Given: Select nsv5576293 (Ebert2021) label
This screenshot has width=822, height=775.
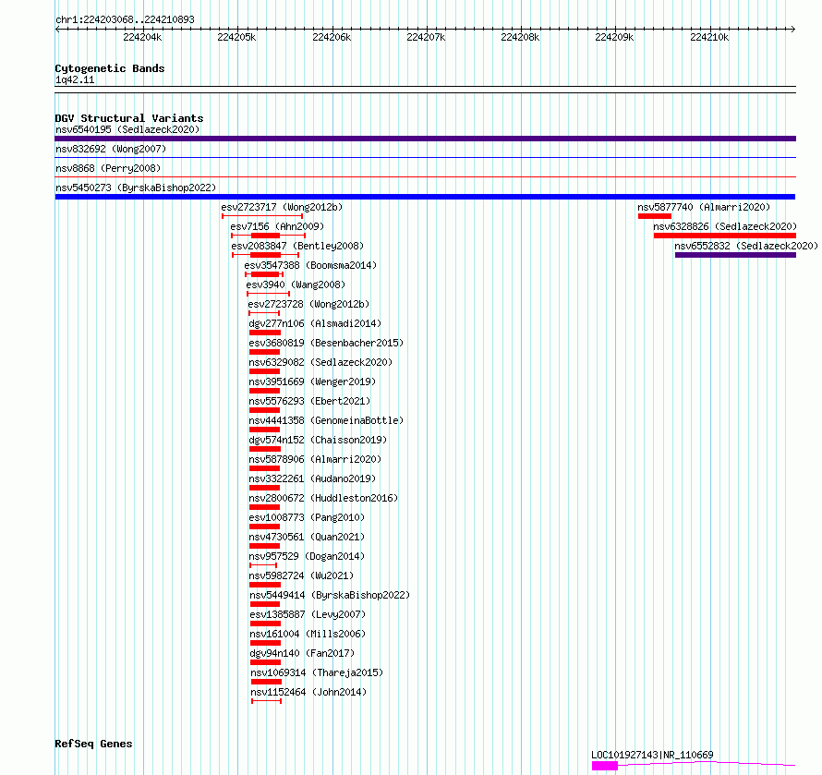Looking at the screenshot, I should (309, 401).
